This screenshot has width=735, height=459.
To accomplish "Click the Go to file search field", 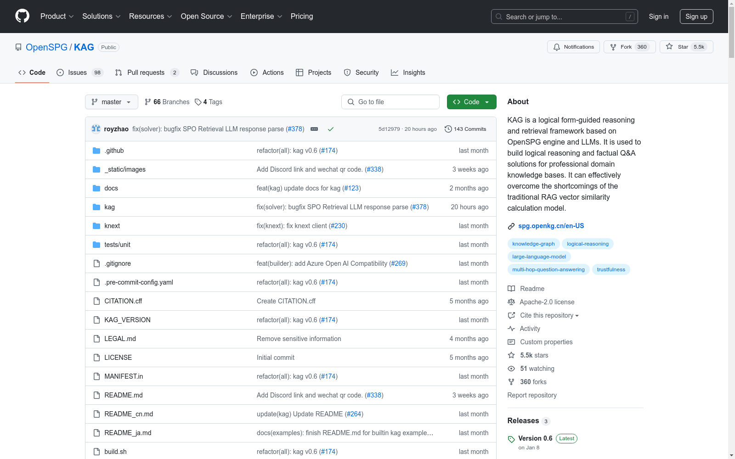I will coord(390,102).
